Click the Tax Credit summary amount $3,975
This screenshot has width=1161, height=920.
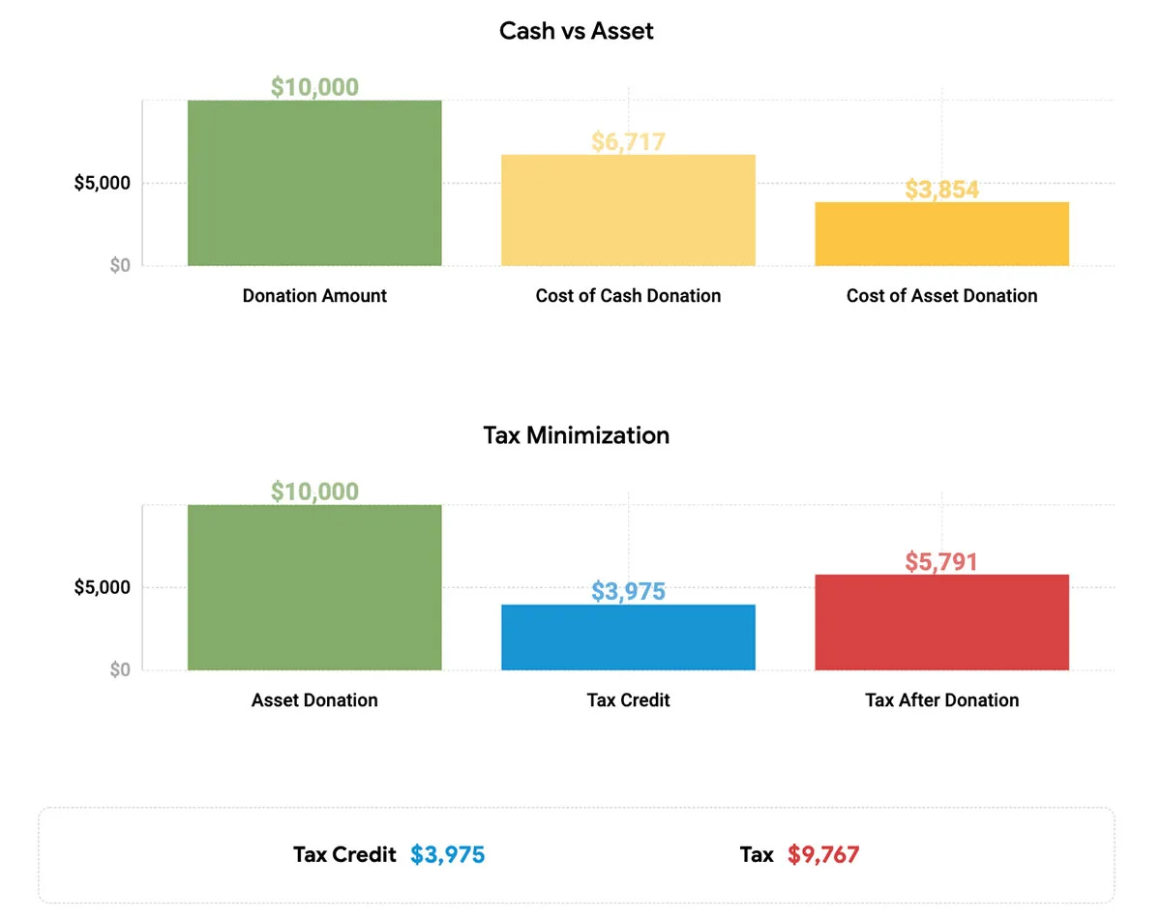pos(447,855)
